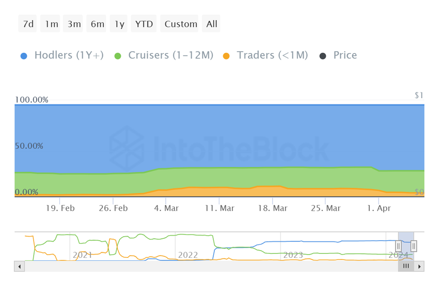
Task: Choose the 3m range option
Action: (74, 24)
